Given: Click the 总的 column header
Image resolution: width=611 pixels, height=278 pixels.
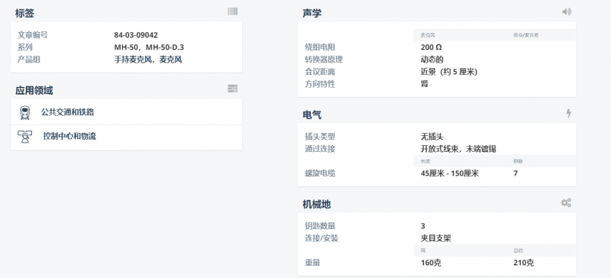Looking at the screenshot, I should [x=518, y=251].
